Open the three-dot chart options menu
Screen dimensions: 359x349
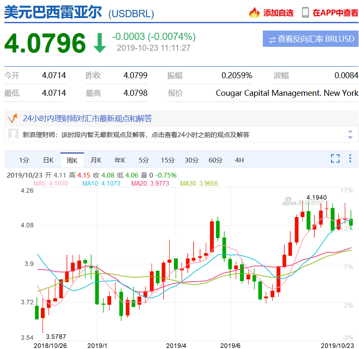pos(350,158)
